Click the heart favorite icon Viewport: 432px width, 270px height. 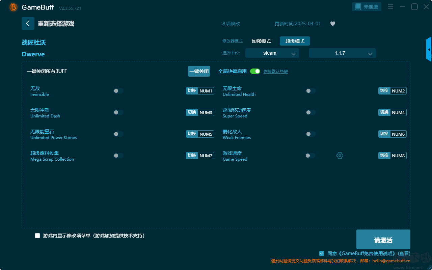click(333, 24)
